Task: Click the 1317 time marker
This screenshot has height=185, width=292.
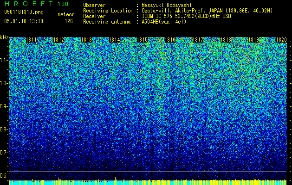Action: tap(198, 40)
